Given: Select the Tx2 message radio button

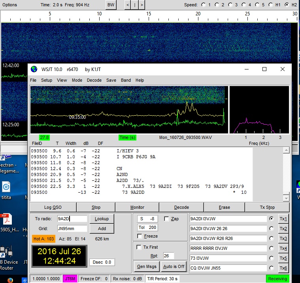Looking at the screenshot, I should click(x=272, y=229).
